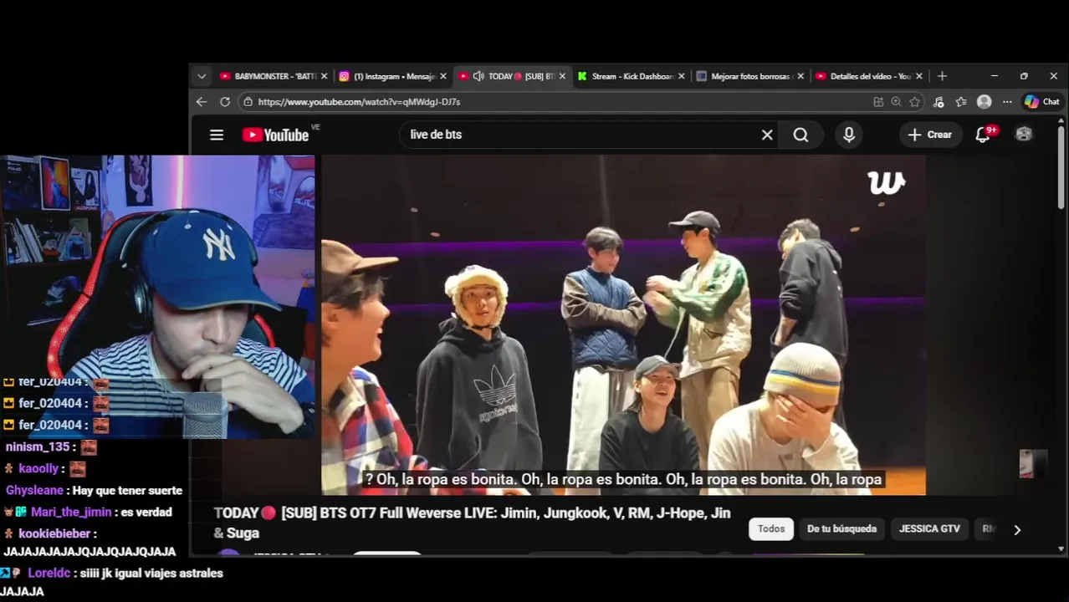This screenshot has width=1069, height=602.
Task: Close the BABYMONSTER tab
Action: (325, 76)
